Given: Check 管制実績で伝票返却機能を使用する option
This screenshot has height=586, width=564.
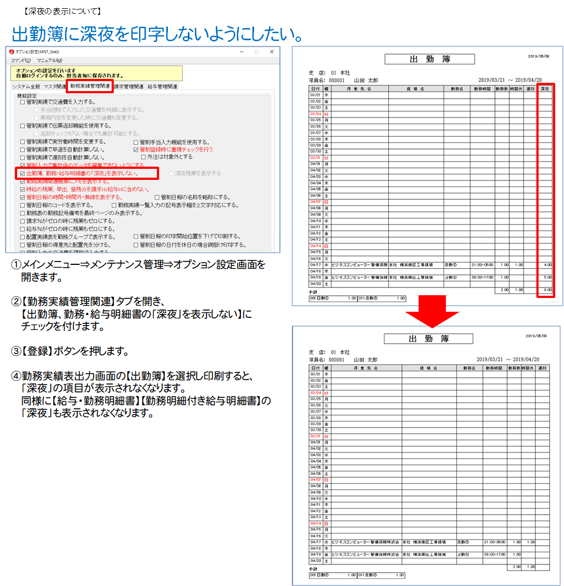Looking at the screenshot, I should tap(23, 126).
